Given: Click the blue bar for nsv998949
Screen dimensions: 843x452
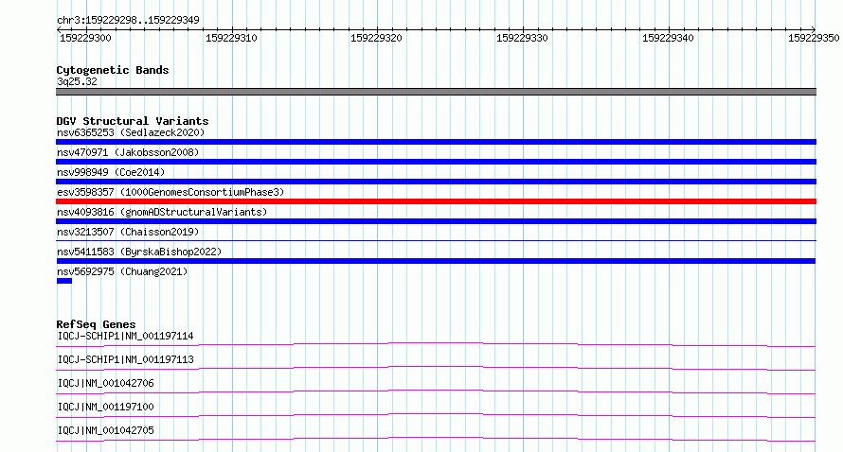Looking at the screenshot, I should pos(436,182).
